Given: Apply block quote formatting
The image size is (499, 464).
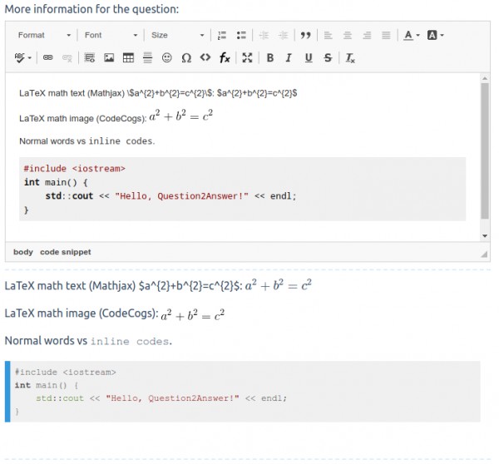Looking at the screenshot, I should click(306, 35).
